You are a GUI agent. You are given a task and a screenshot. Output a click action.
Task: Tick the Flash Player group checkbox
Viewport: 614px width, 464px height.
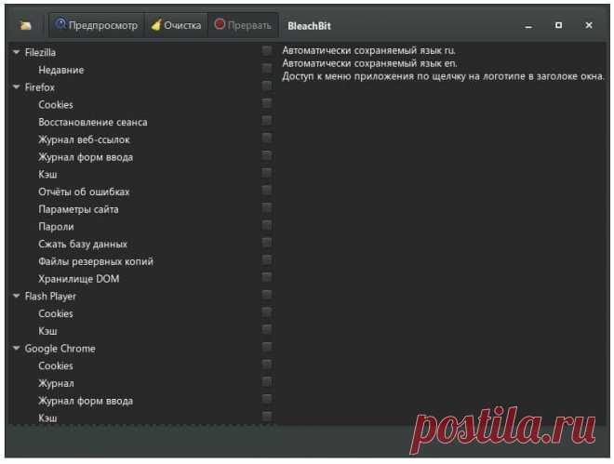click(x=267, y=294)
